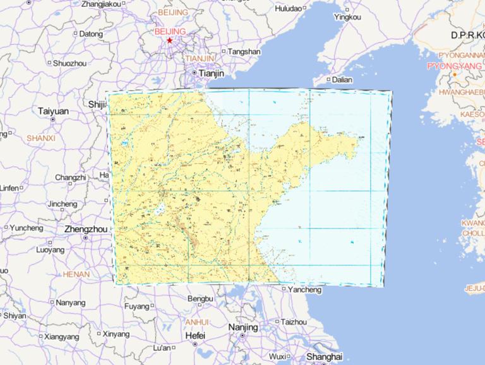
Task: Click the Yingkou city label
Action: [347, 17]
